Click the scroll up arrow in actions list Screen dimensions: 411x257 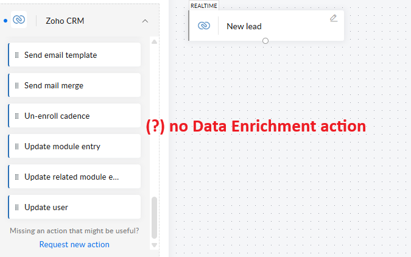pyautogui.click(x=154, y=42)
